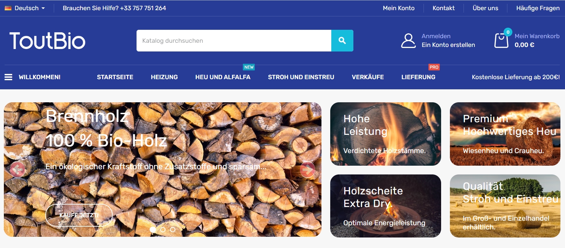Click the Brennholz 100 % Bio-Holz slide heading

pos(106,128)
